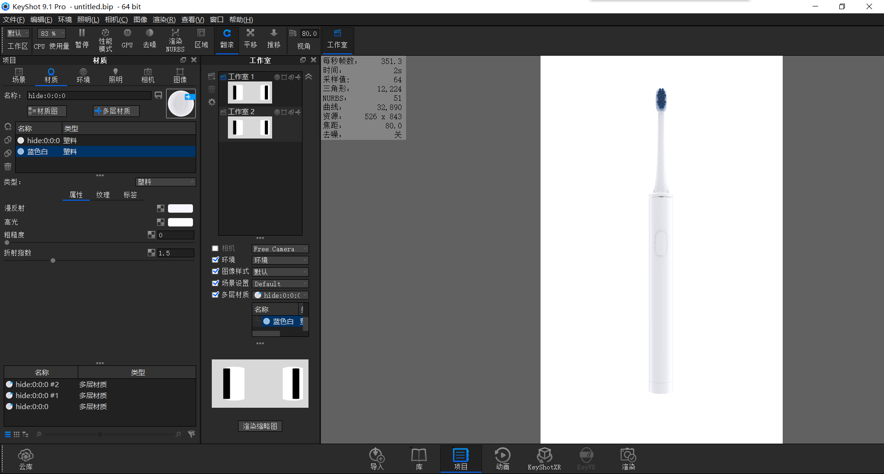Select the 翻滚 (Tumble) camera tool
Image resolution: width=884 pixels, height=474 pixels.
point(227,39)
